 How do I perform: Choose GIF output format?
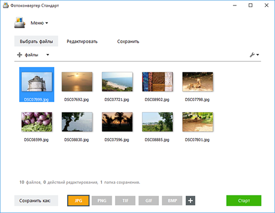(148, 200)
